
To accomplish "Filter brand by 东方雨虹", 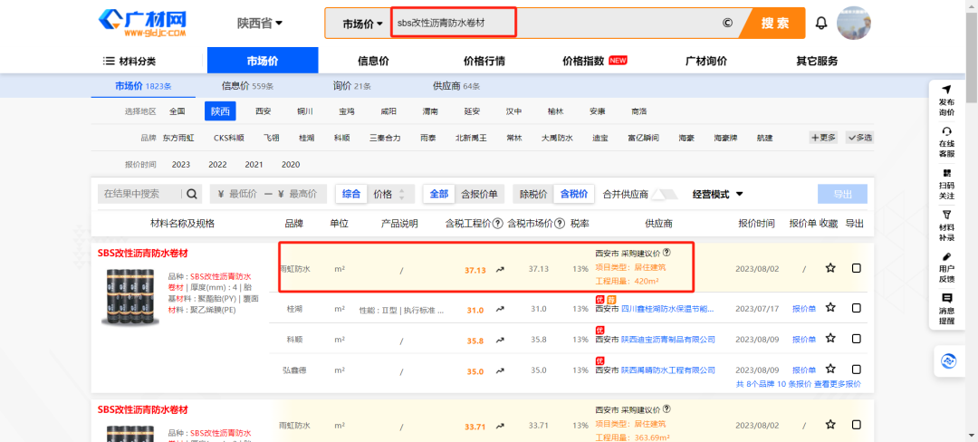I will (178, 138).
